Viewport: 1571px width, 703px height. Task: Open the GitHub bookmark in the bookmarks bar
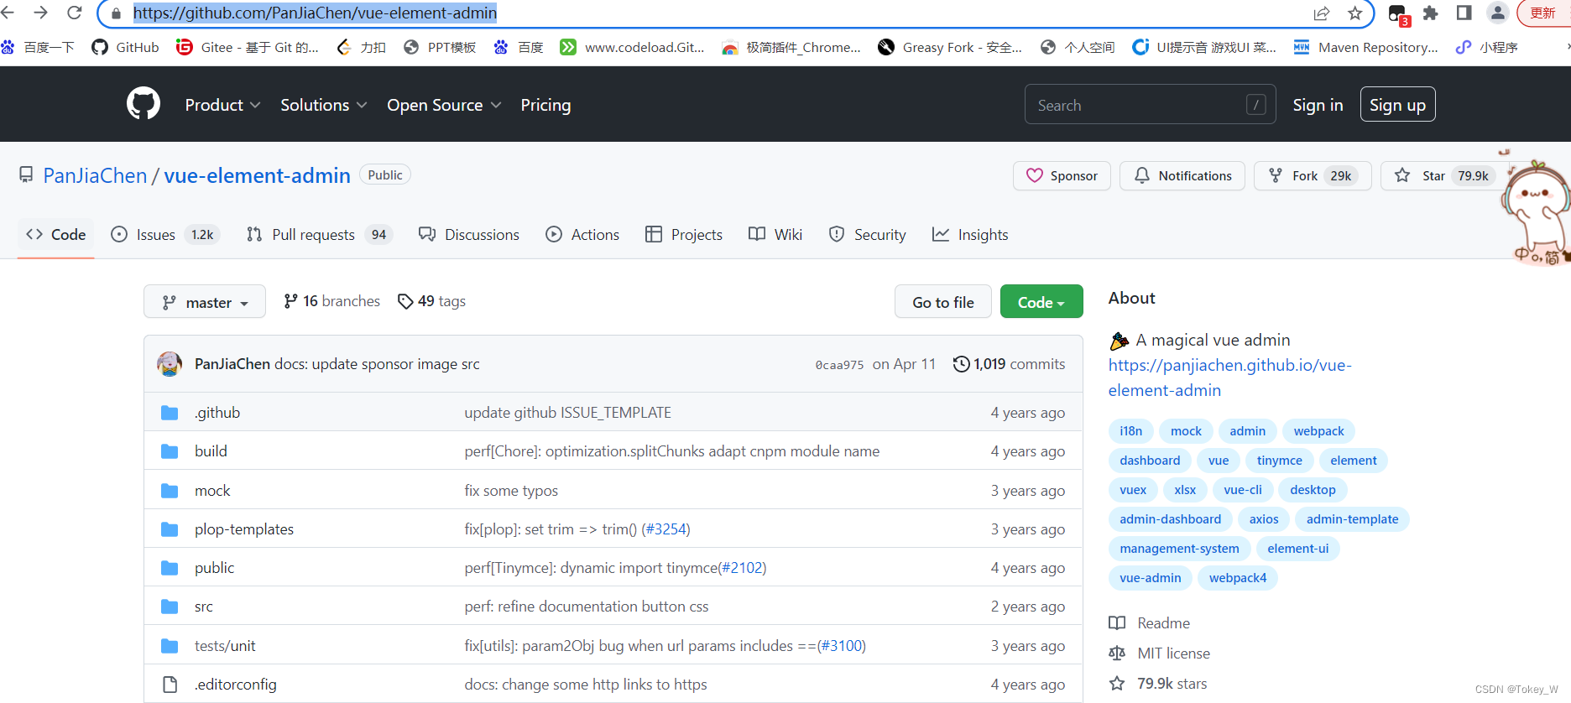click(125, 47)
